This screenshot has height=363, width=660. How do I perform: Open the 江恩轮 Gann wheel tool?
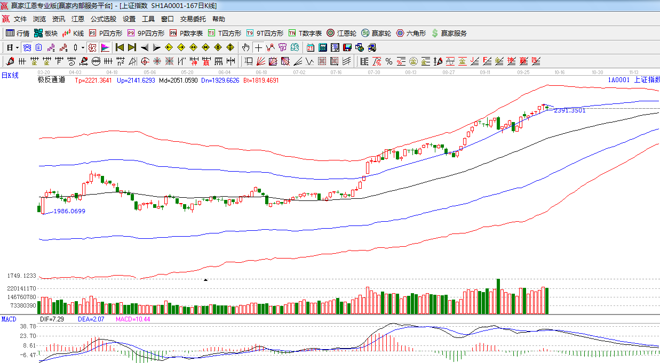[341, 33]
